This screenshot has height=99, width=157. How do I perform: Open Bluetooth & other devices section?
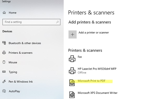tap(25, 43)
